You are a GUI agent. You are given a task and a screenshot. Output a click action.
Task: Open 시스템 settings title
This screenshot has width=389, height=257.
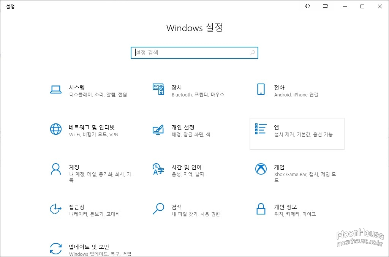tap(77, 87)
